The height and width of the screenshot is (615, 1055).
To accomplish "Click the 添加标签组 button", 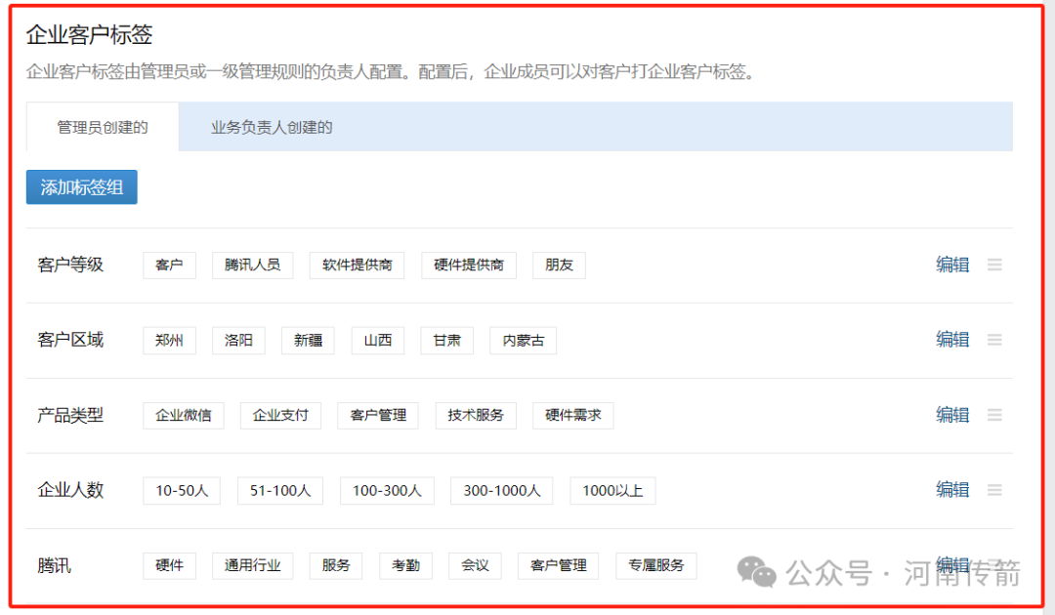I will [81, 186].
